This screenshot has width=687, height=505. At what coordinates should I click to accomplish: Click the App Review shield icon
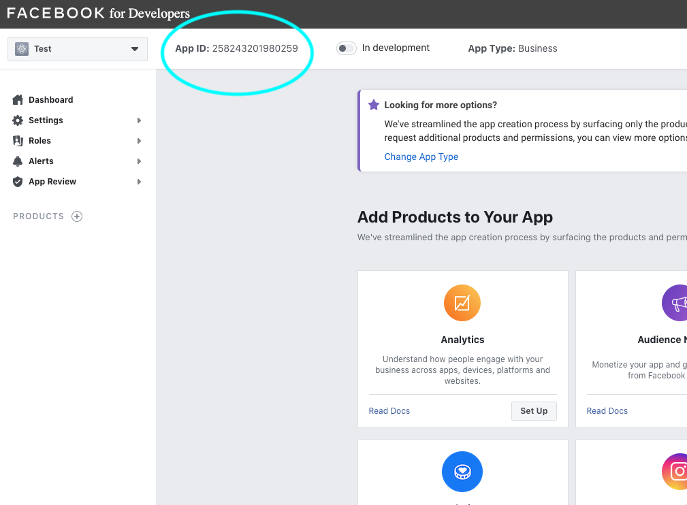[18, 182]
